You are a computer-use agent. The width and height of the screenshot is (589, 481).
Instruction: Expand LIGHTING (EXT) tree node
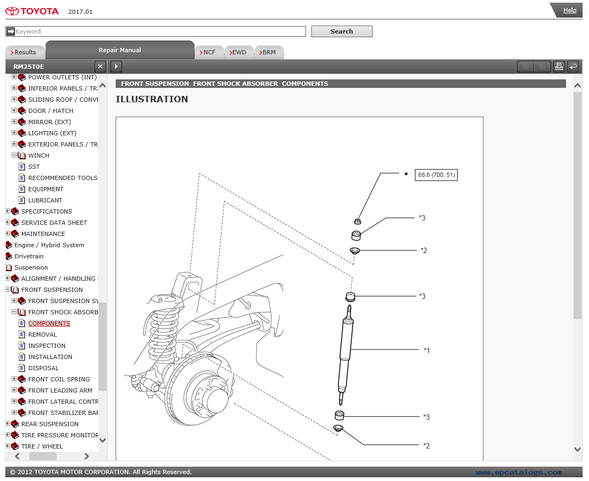pos(14,133)
